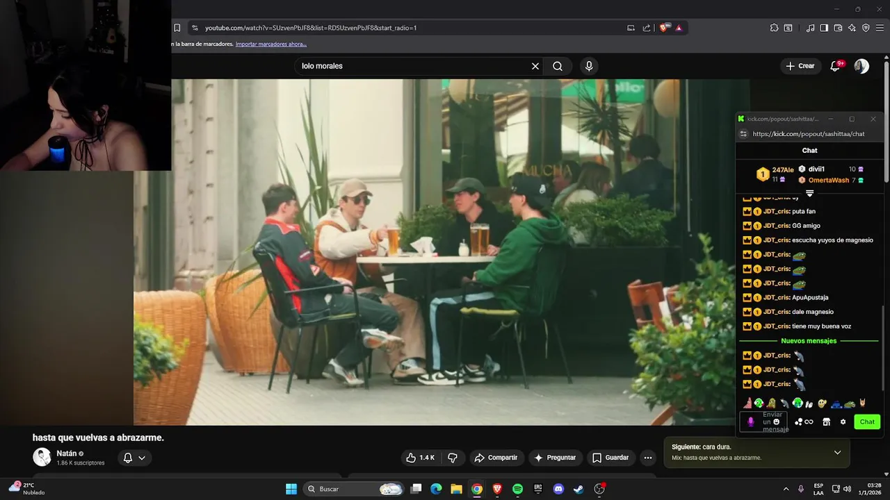890x500 pixels.
Task: Open the browser hamburger main menu
Action: (x=880, y=28)
